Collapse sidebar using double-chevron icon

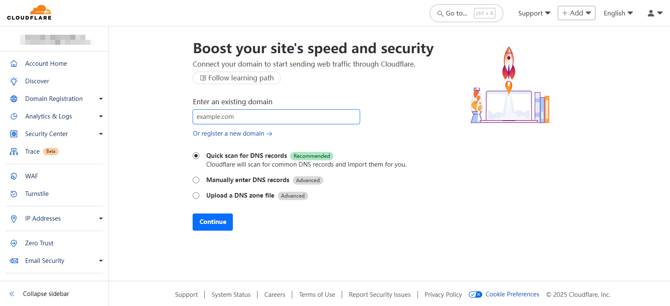click(x=12, y=294)
